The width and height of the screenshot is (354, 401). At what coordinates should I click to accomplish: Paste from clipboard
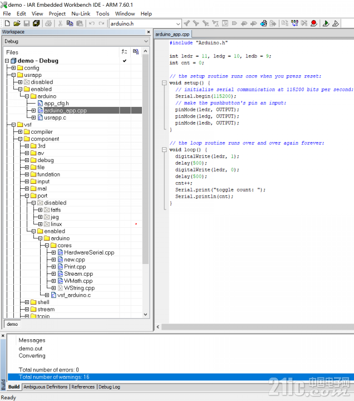80,23
